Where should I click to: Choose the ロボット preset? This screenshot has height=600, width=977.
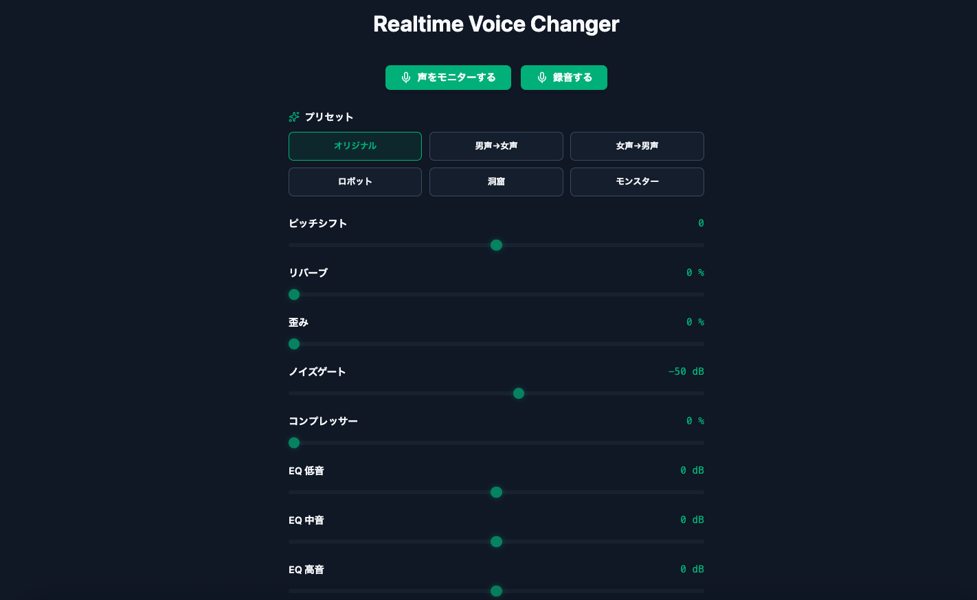[355, 182]
